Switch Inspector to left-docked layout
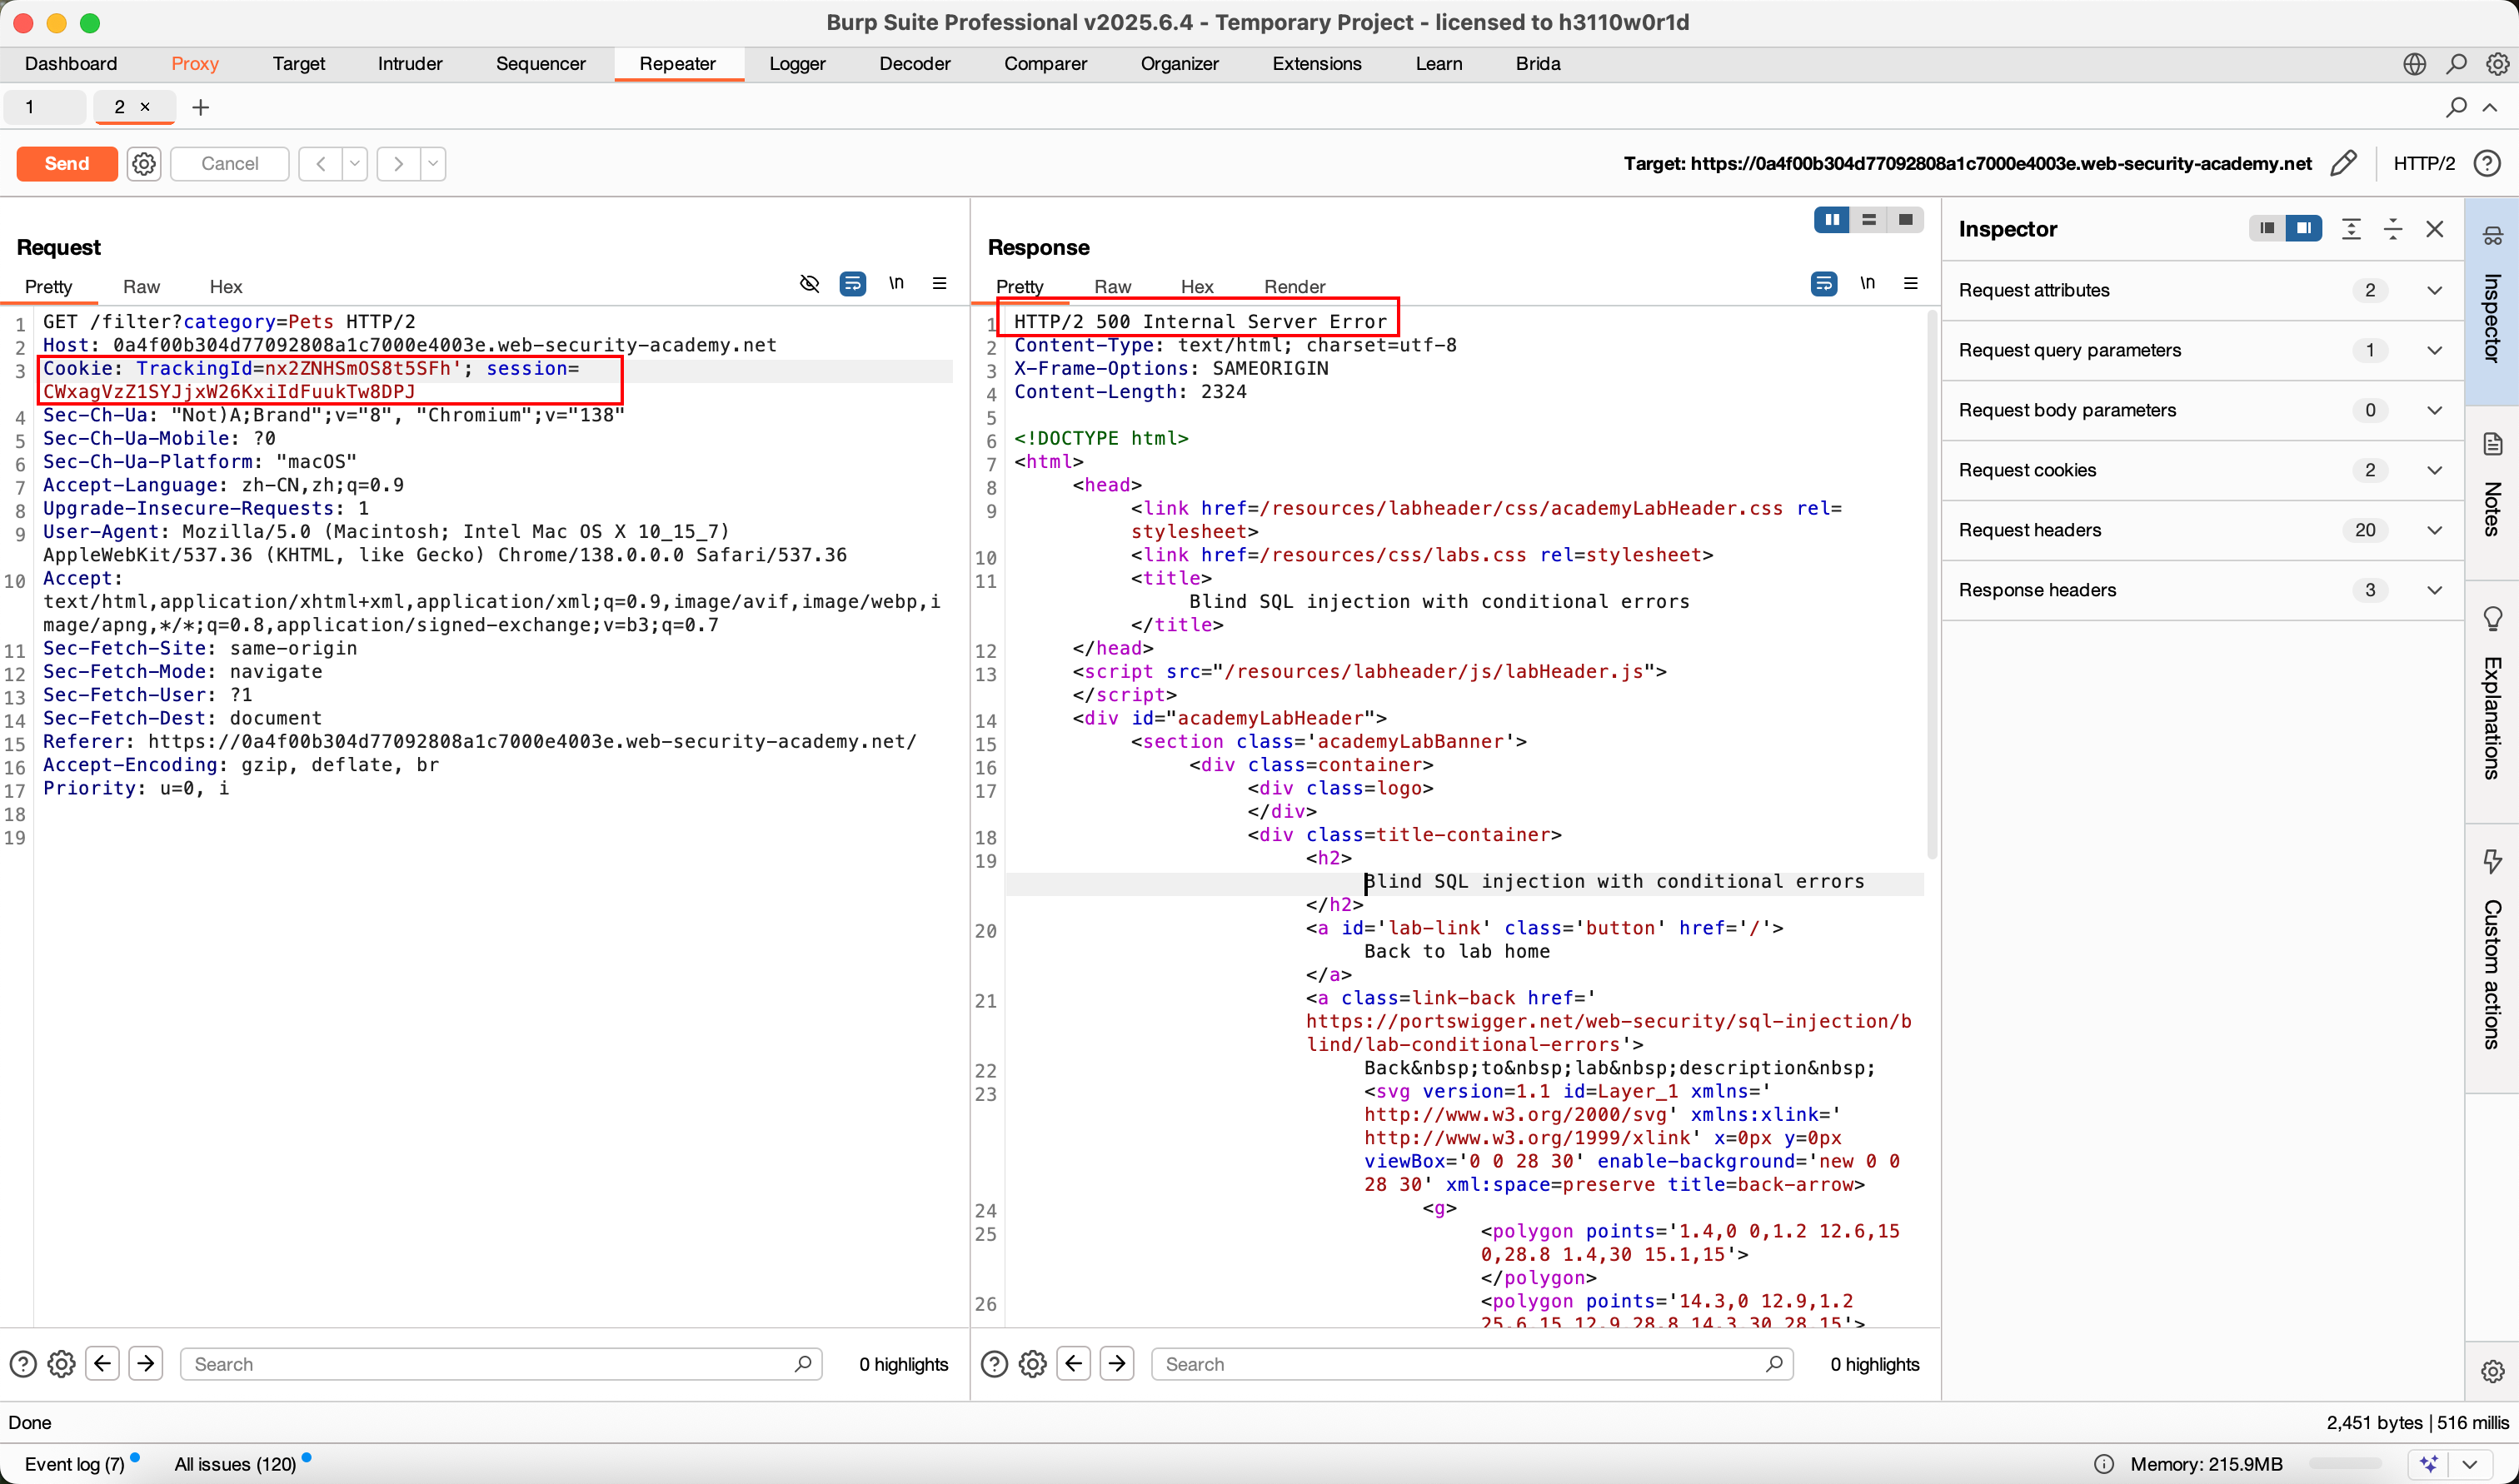This screenshot has width=2519, height=1484. coord(2267,229)
